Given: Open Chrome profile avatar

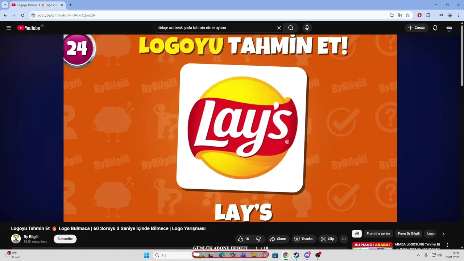Looking at the screenshot, I should pos(450,15).
